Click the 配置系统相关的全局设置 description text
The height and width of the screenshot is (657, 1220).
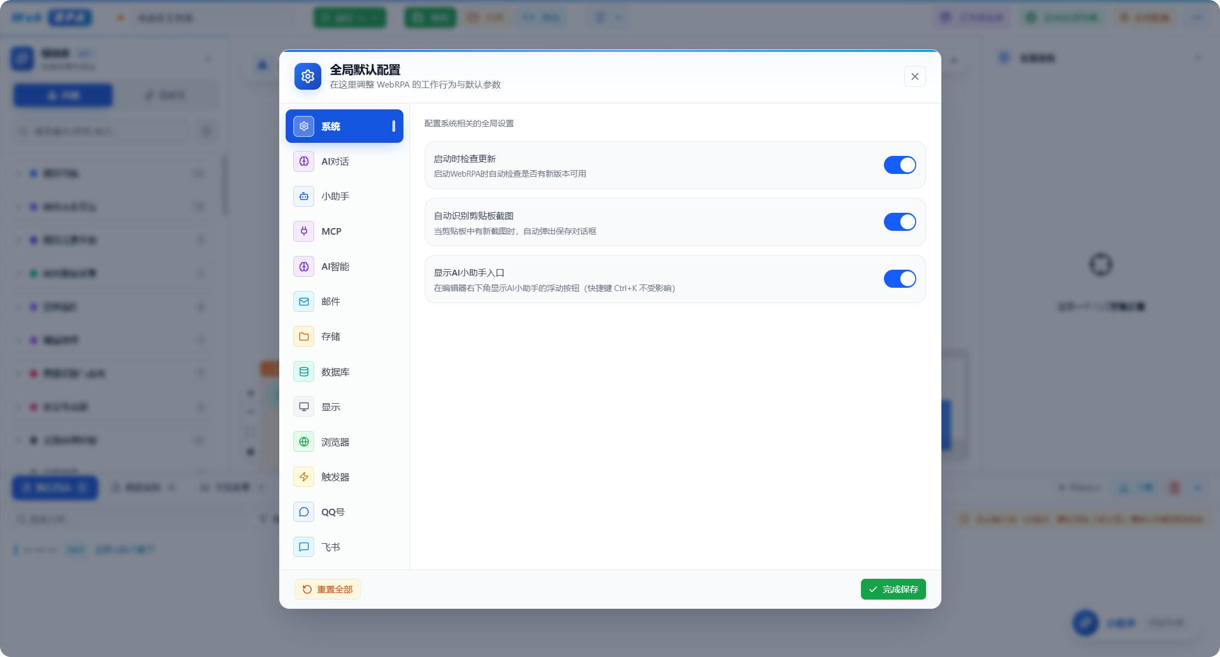[469, 124]
